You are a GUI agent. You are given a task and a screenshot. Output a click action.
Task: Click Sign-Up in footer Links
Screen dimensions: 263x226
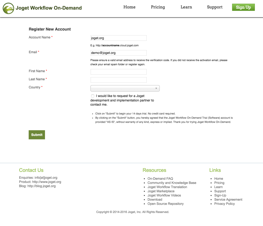click(x=220, y=195)
